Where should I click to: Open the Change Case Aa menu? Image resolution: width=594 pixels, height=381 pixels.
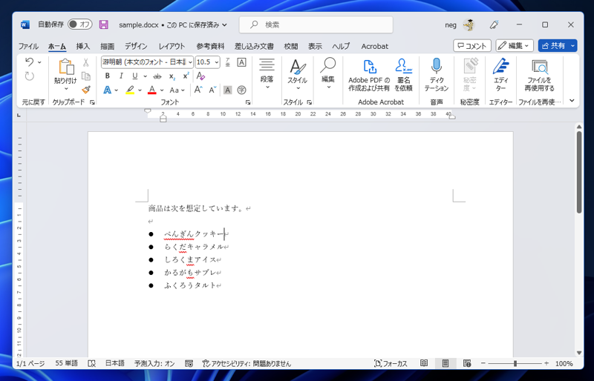pyautogui.click(x=177, y=90)
